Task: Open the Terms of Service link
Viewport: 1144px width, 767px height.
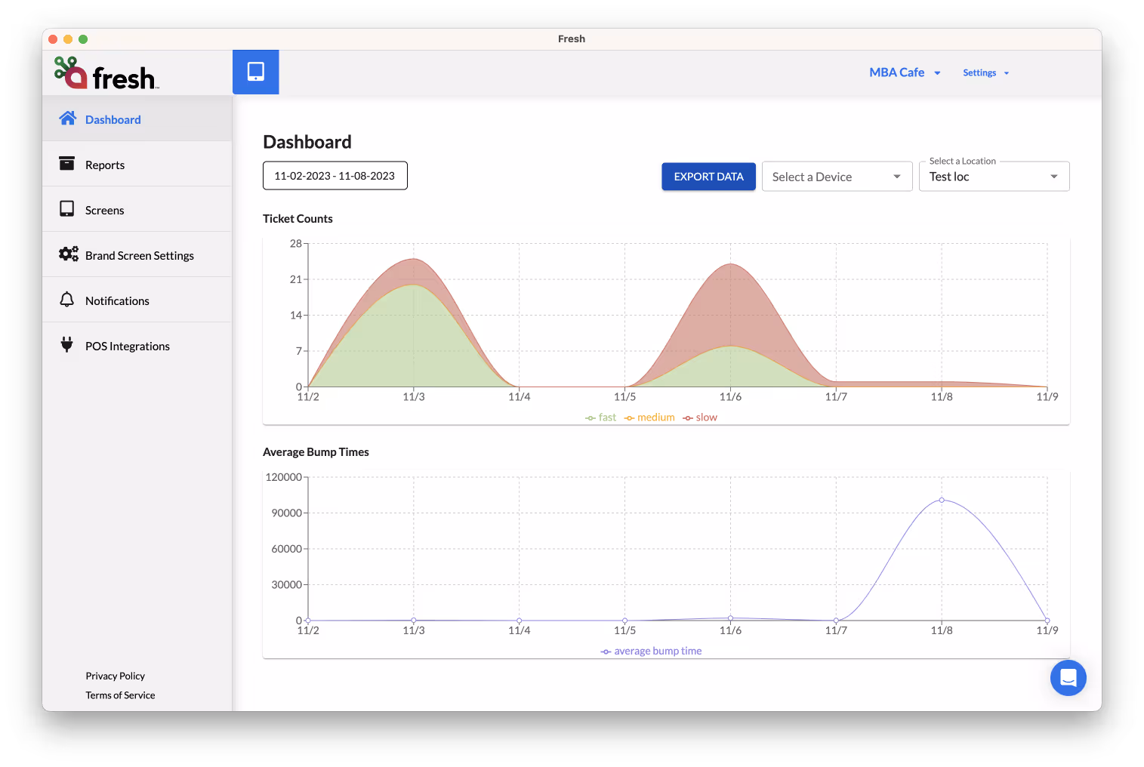Action: [x=120, y=695]
